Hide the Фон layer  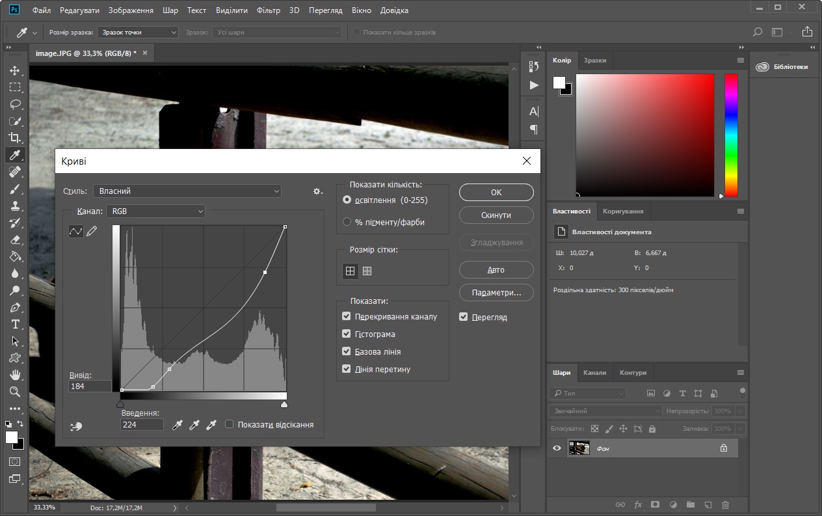pos(557,448)
